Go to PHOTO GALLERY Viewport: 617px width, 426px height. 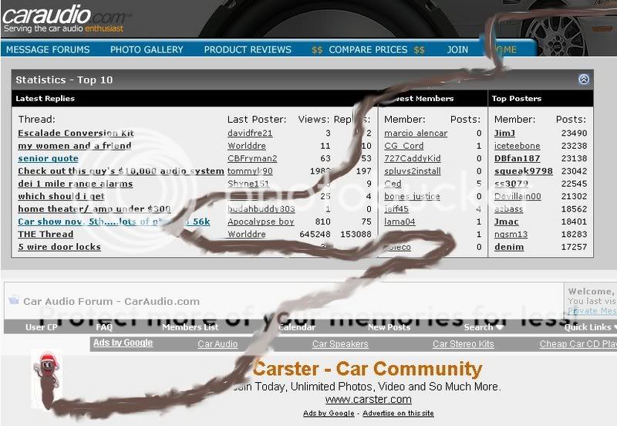(x=147, y=49)
